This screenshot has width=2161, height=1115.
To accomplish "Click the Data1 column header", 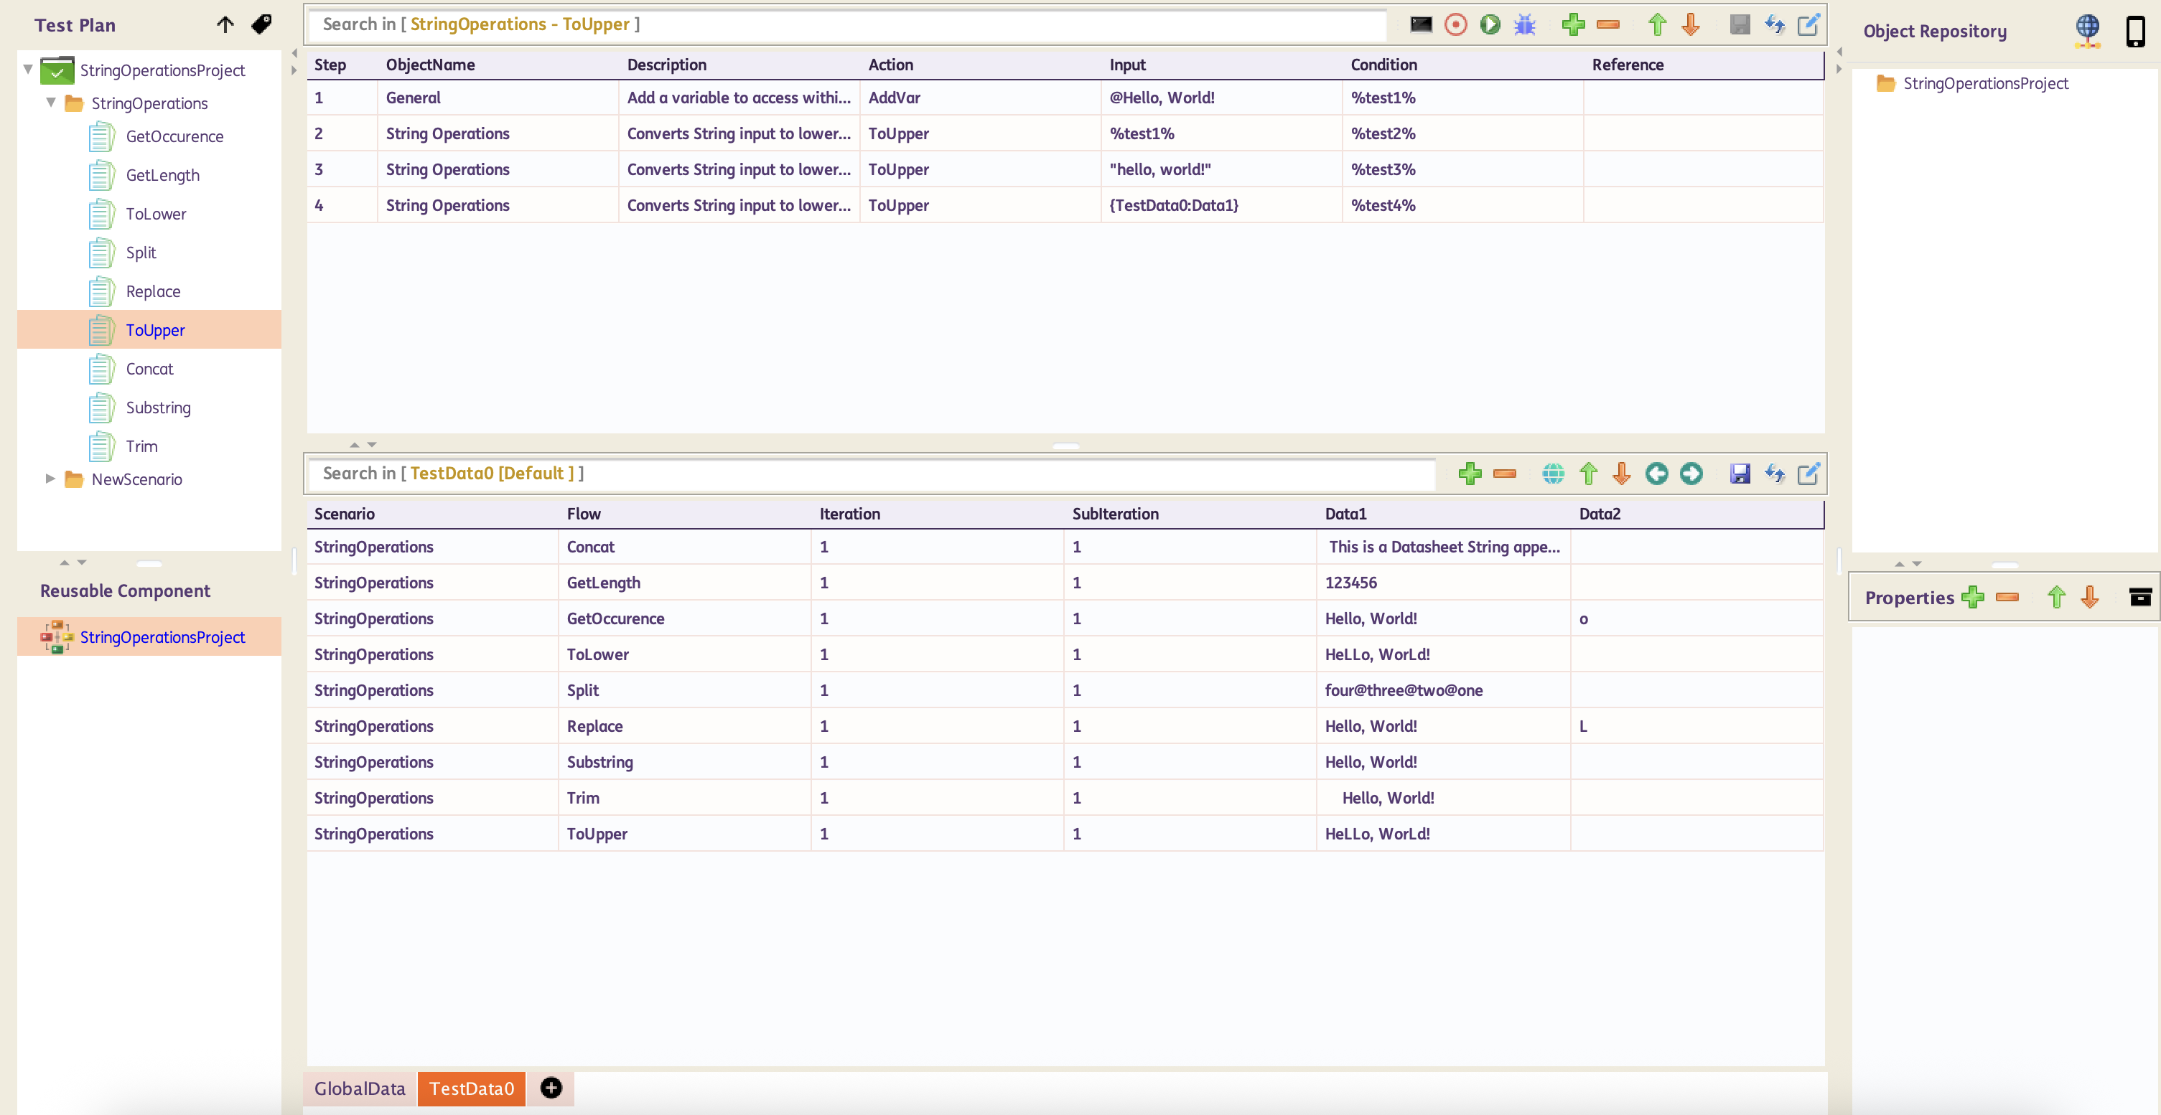I will pyautogui.click(x=1345, y=514).
